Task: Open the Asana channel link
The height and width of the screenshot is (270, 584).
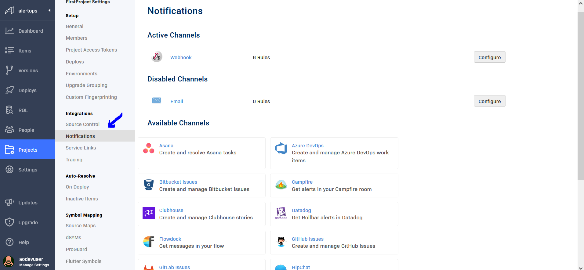Action: coord(166,146)
